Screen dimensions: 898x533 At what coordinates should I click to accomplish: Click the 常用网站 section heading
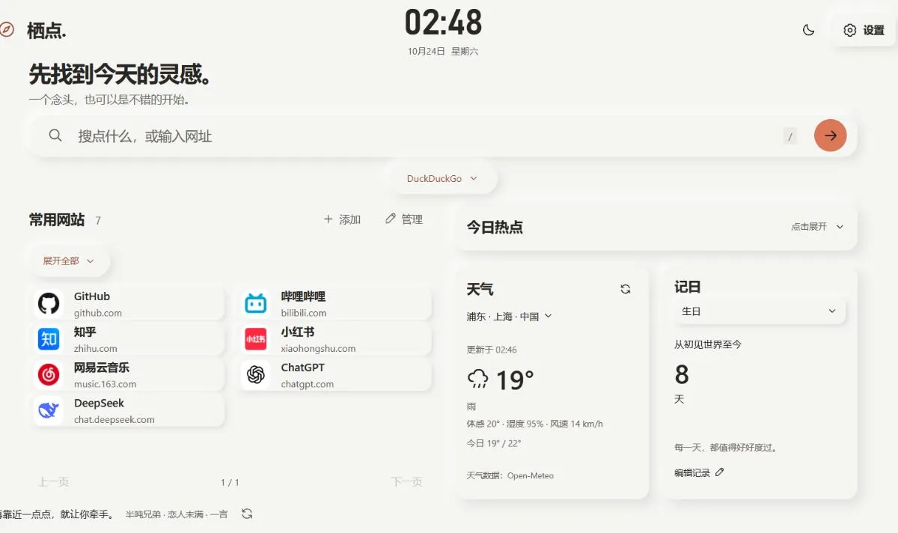point(57,219)
